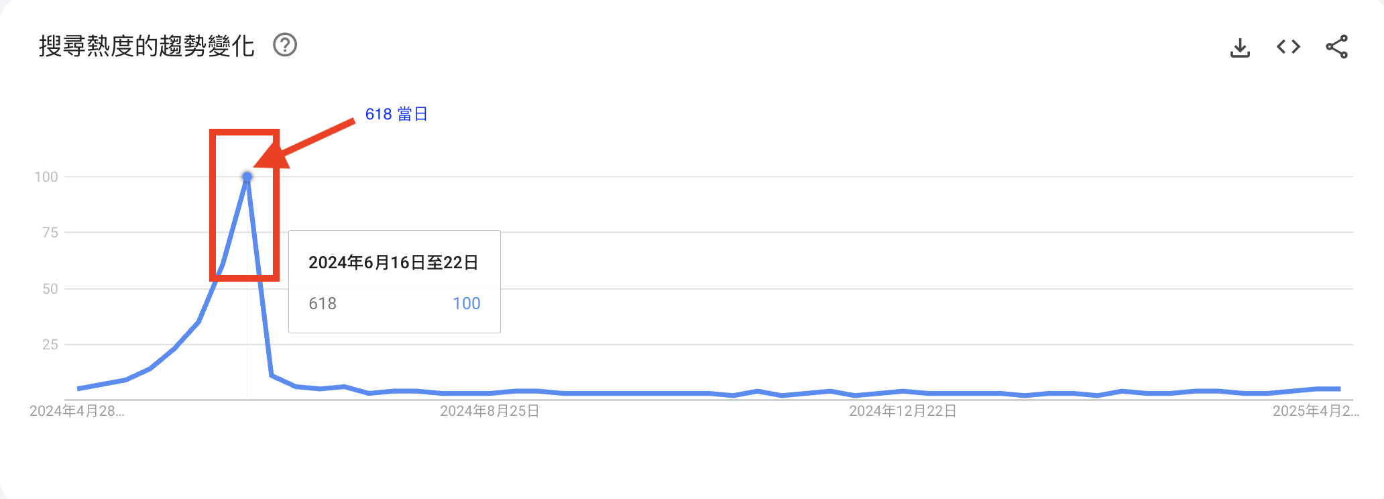Click the 2025年4月 end date label
The height and width of the screenshot is (499, 1384).
[1316, 410]
